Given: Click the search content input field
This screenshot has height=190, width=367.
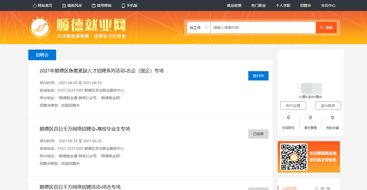Looking at the screenshot, I should 263,28.
